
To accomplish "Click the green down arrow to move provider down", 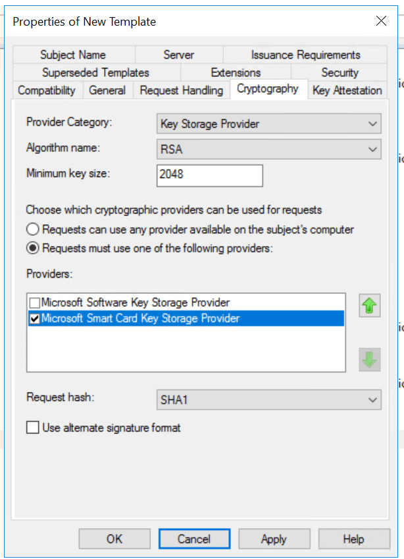I will click(369, 359).
